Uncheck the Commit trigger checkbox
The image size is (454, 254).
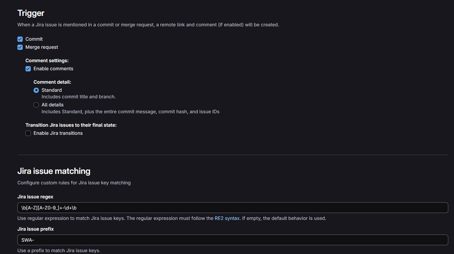coord(20,39)
